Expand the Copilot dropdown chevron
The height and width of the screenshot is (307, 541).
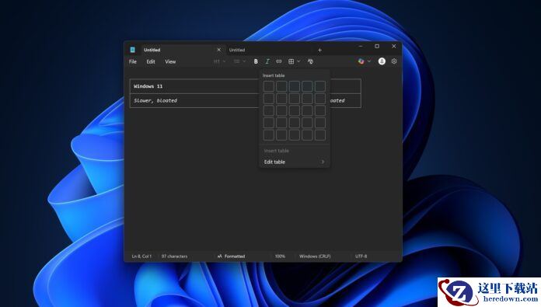click(369, 61)
